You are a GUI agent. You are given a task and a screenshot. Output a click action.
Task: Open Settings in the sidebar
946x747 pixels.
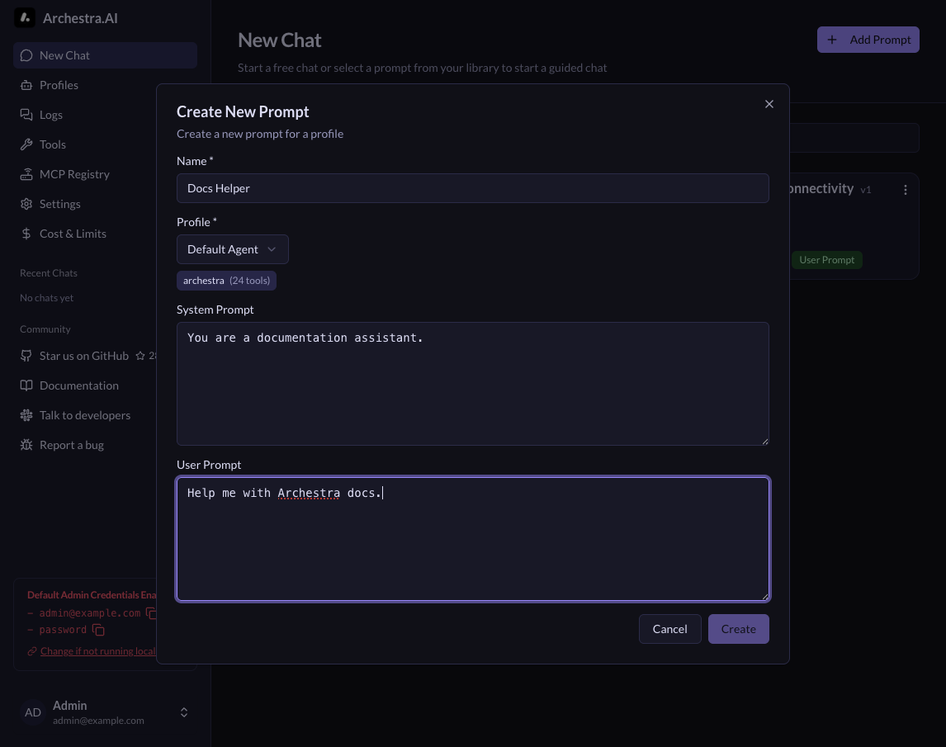click(x=59, y=204)
